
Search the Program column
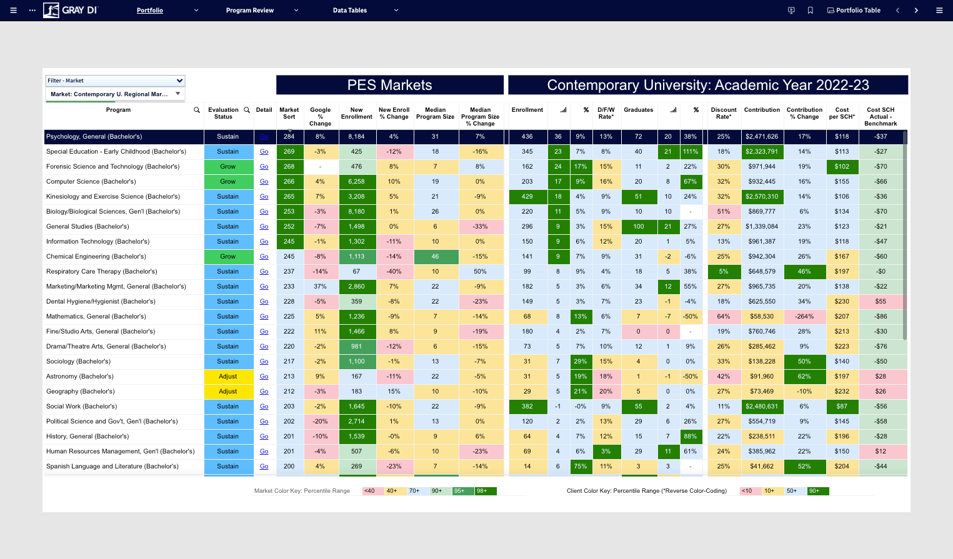pyautogui.click(x=197, y=110)
